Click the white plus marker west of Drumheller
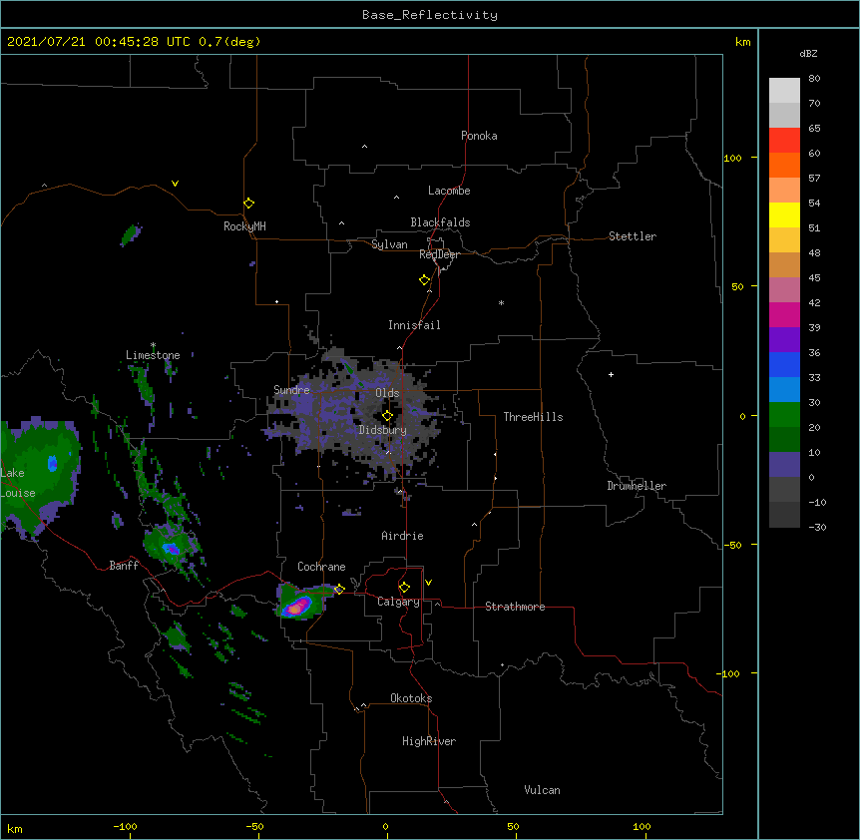 (611, 374)
